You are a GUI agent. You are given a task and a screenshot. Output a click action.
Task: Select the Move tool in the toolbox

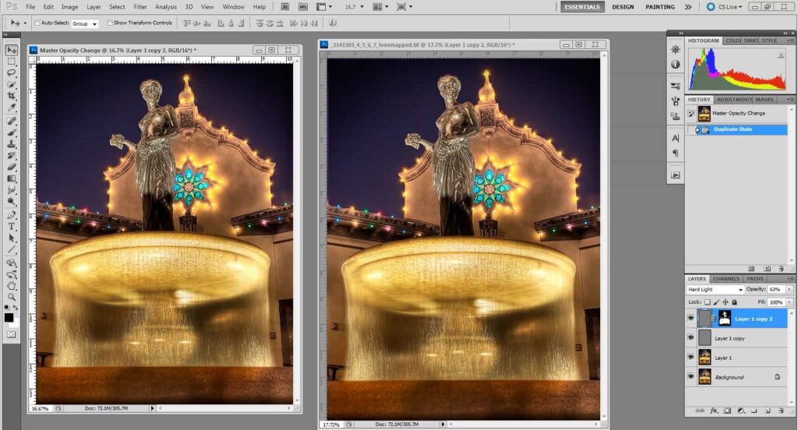coord(12,50)
